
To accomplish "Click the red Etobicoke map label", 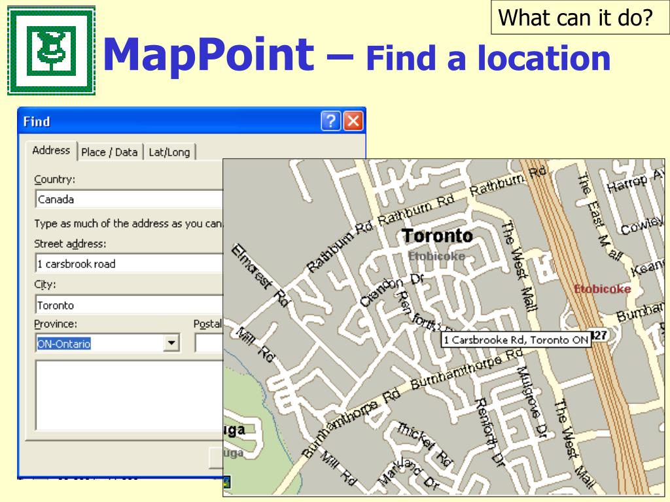I will (603, 289).
